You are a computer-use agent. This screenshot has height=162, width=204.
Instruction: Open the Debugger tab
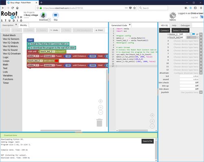point(185,26)
